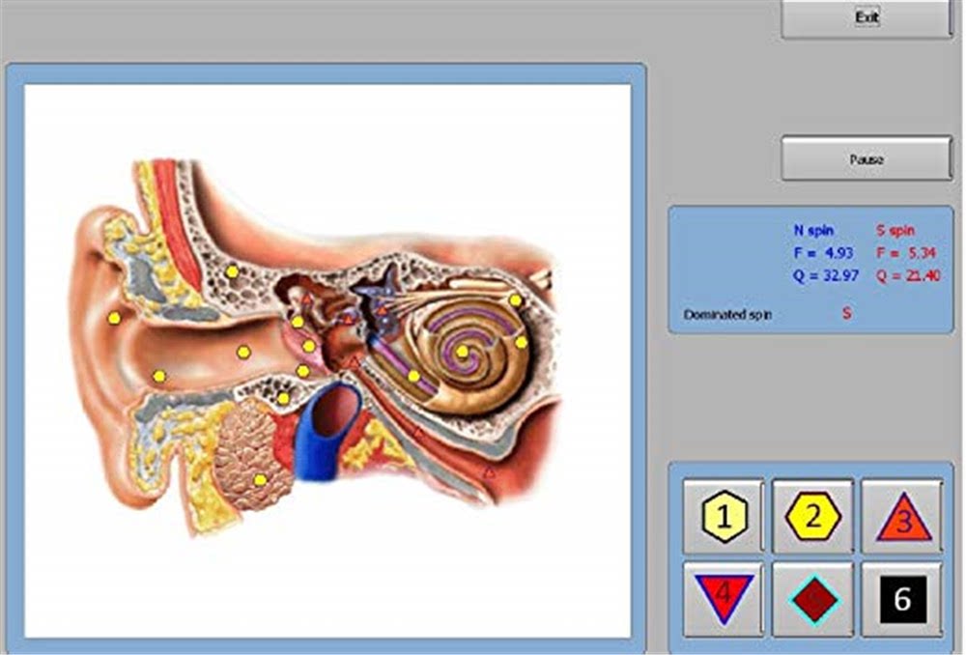The height and width of the screenshot is (655, 966).
Task: Select the dark red diamond level 5 icon
Action: click(x=812, y=598)
